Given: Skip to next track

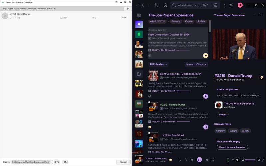Looking at the screenshot, I should [x=207, y=160].
